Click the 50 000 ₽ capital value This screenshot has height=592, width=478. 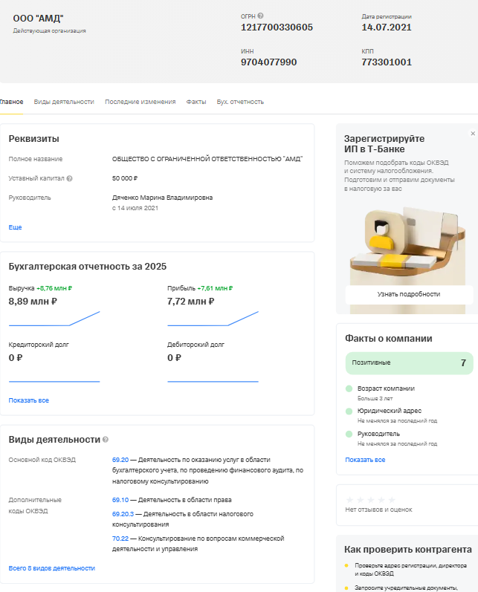(x=125, y=178)
